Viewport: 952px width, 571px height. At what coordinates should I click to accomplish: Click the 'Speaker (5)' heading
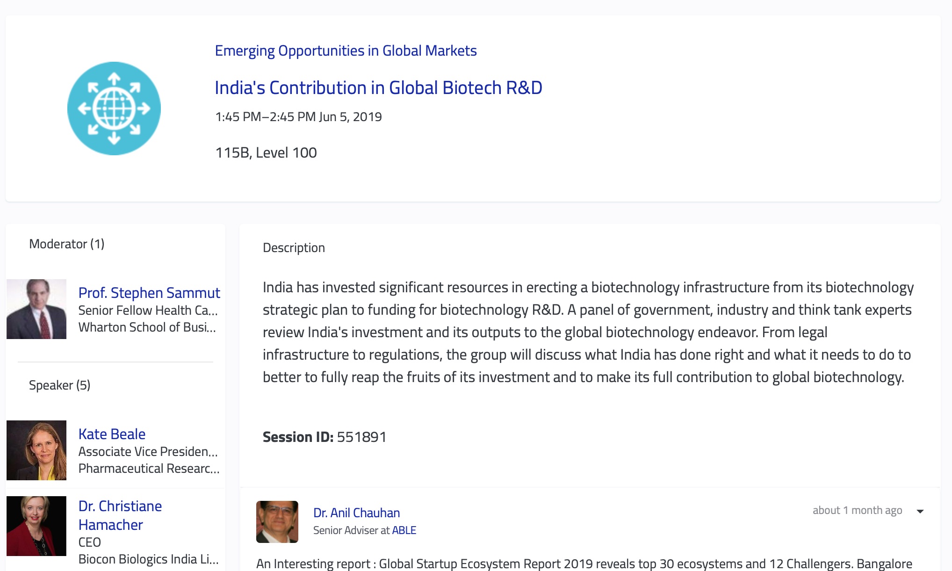point(60,385)
